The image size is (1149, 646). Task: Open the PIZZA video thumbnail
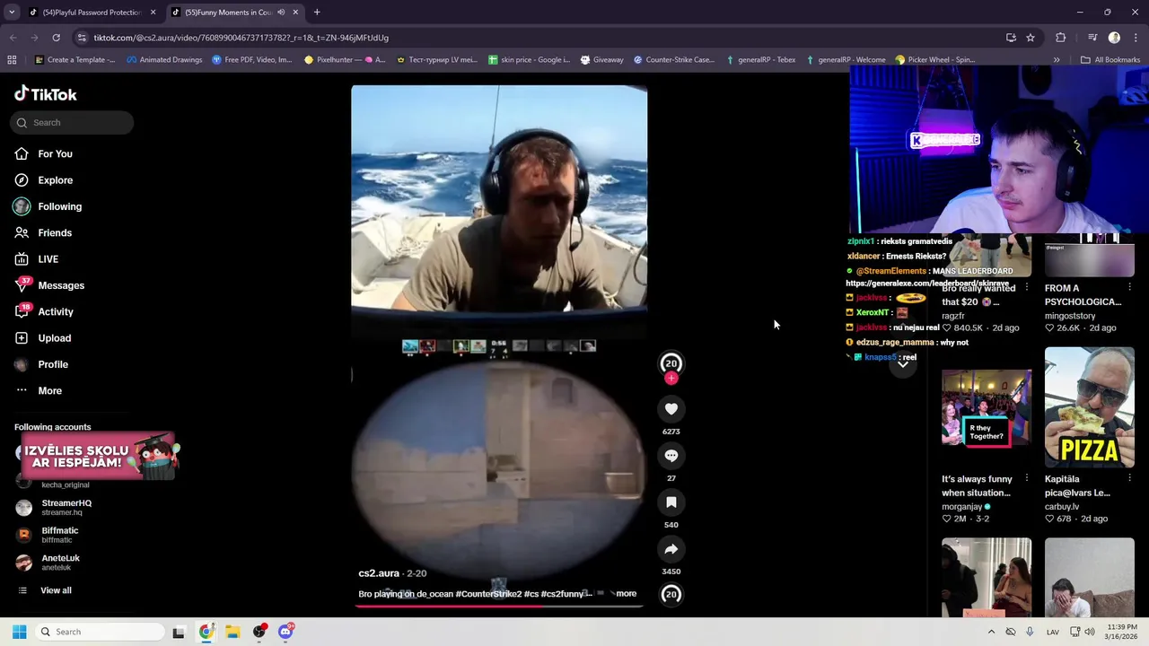[1090, 408]
